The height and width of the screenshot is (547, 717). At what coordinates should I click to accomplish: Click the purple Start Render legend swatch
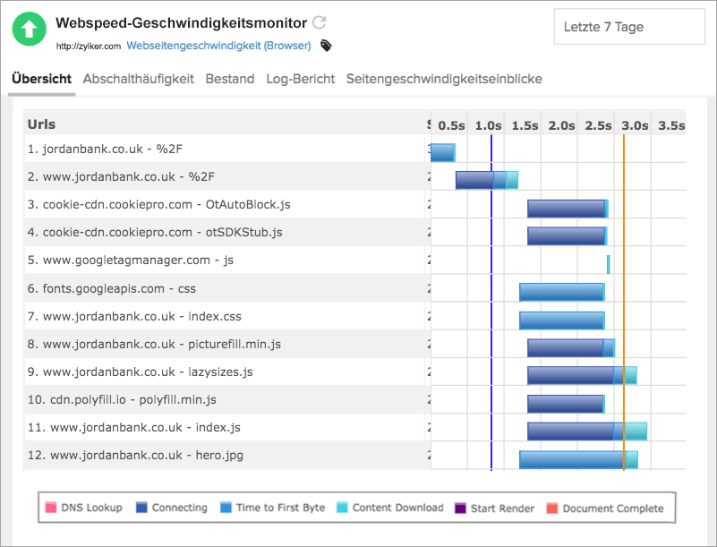pyautogui.click(x=460, y=509)
